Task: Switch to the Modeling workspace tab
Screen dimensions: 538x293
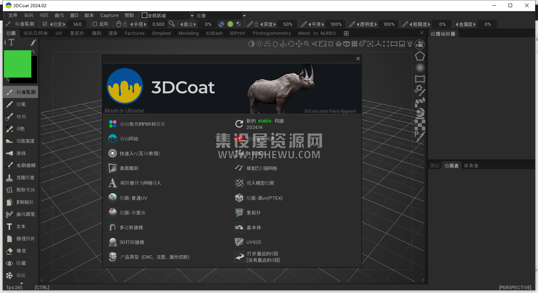Action: tap(189, 33)
